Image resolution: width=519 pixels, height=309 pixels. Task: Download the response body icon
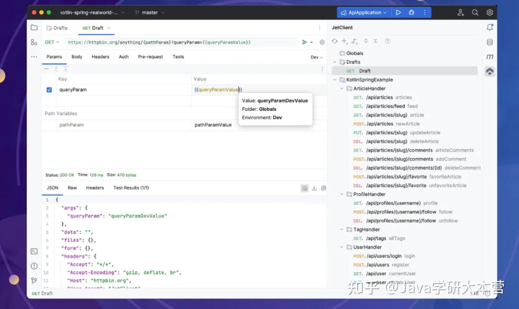314,188
